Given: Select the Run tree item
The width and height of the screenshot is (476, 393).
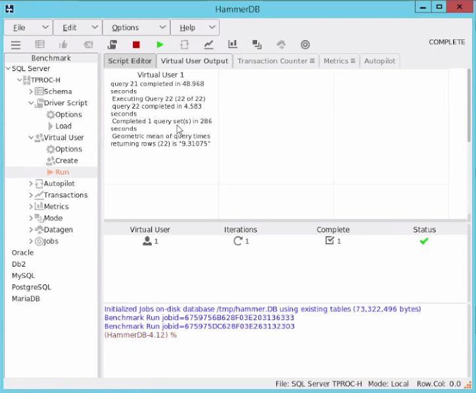Looking at the screenshot, I should click(x=62, y=172).
